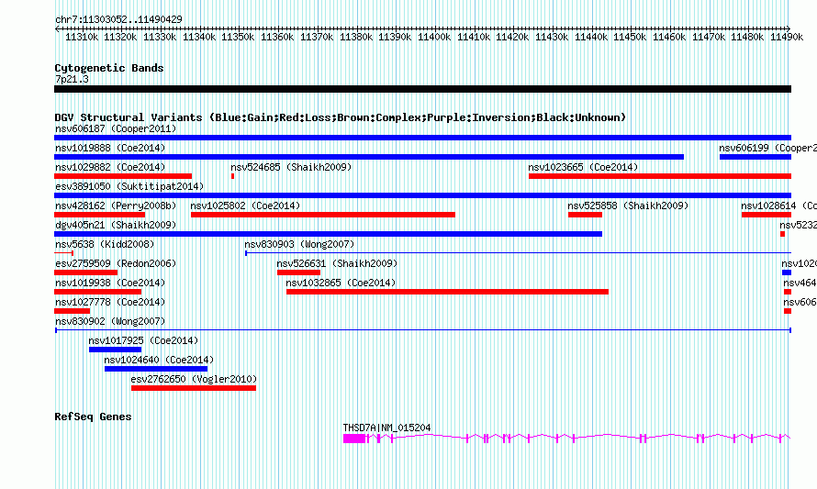Image resolution: width=817 pixels, height=489 pixels.
Task: Click the 7p21.3 band label
Action: tap(72, 79)
